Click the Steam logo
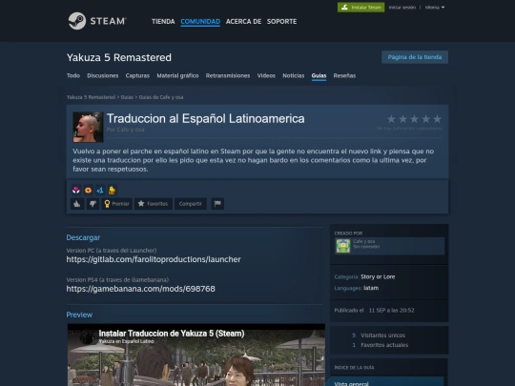 97,21
